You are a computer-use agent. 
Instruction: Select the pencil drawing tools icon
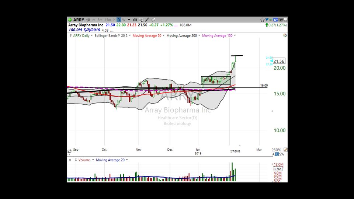point(147,20)
